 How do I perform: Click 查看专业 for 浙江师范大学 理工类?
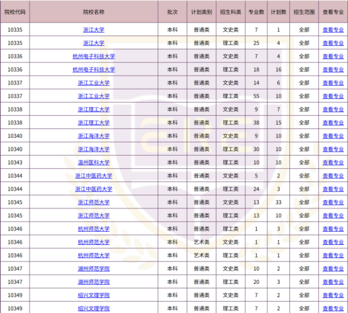coord(333,216)
